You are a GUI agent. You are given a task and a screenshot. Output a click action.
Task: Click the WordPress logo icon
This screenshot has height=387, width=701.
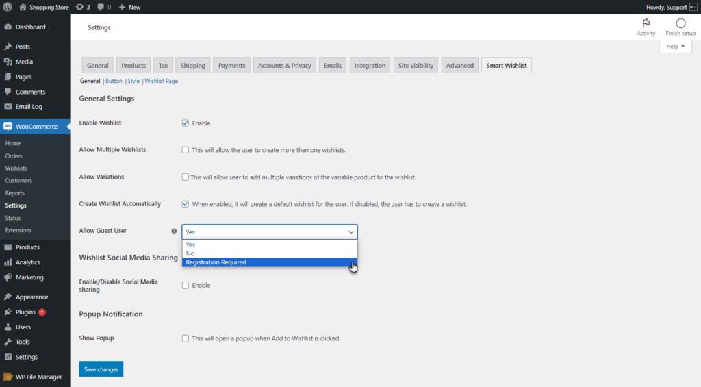[8, 7]
